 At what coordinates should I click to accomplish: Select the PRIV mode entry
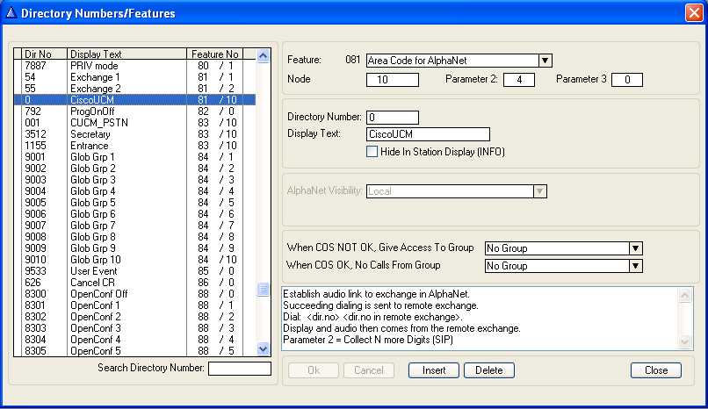coord(132,66)
